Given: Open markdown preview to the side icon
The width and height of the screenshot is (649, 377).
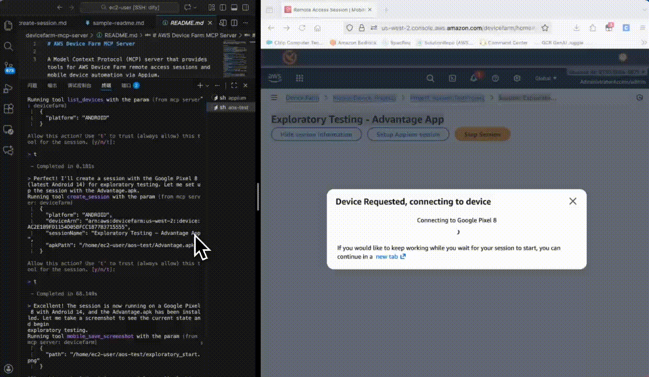Looking at the screenshot, I should coord(224,23).
